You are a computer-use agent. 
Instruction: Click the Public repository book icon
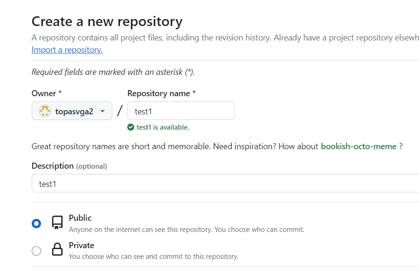57,223
